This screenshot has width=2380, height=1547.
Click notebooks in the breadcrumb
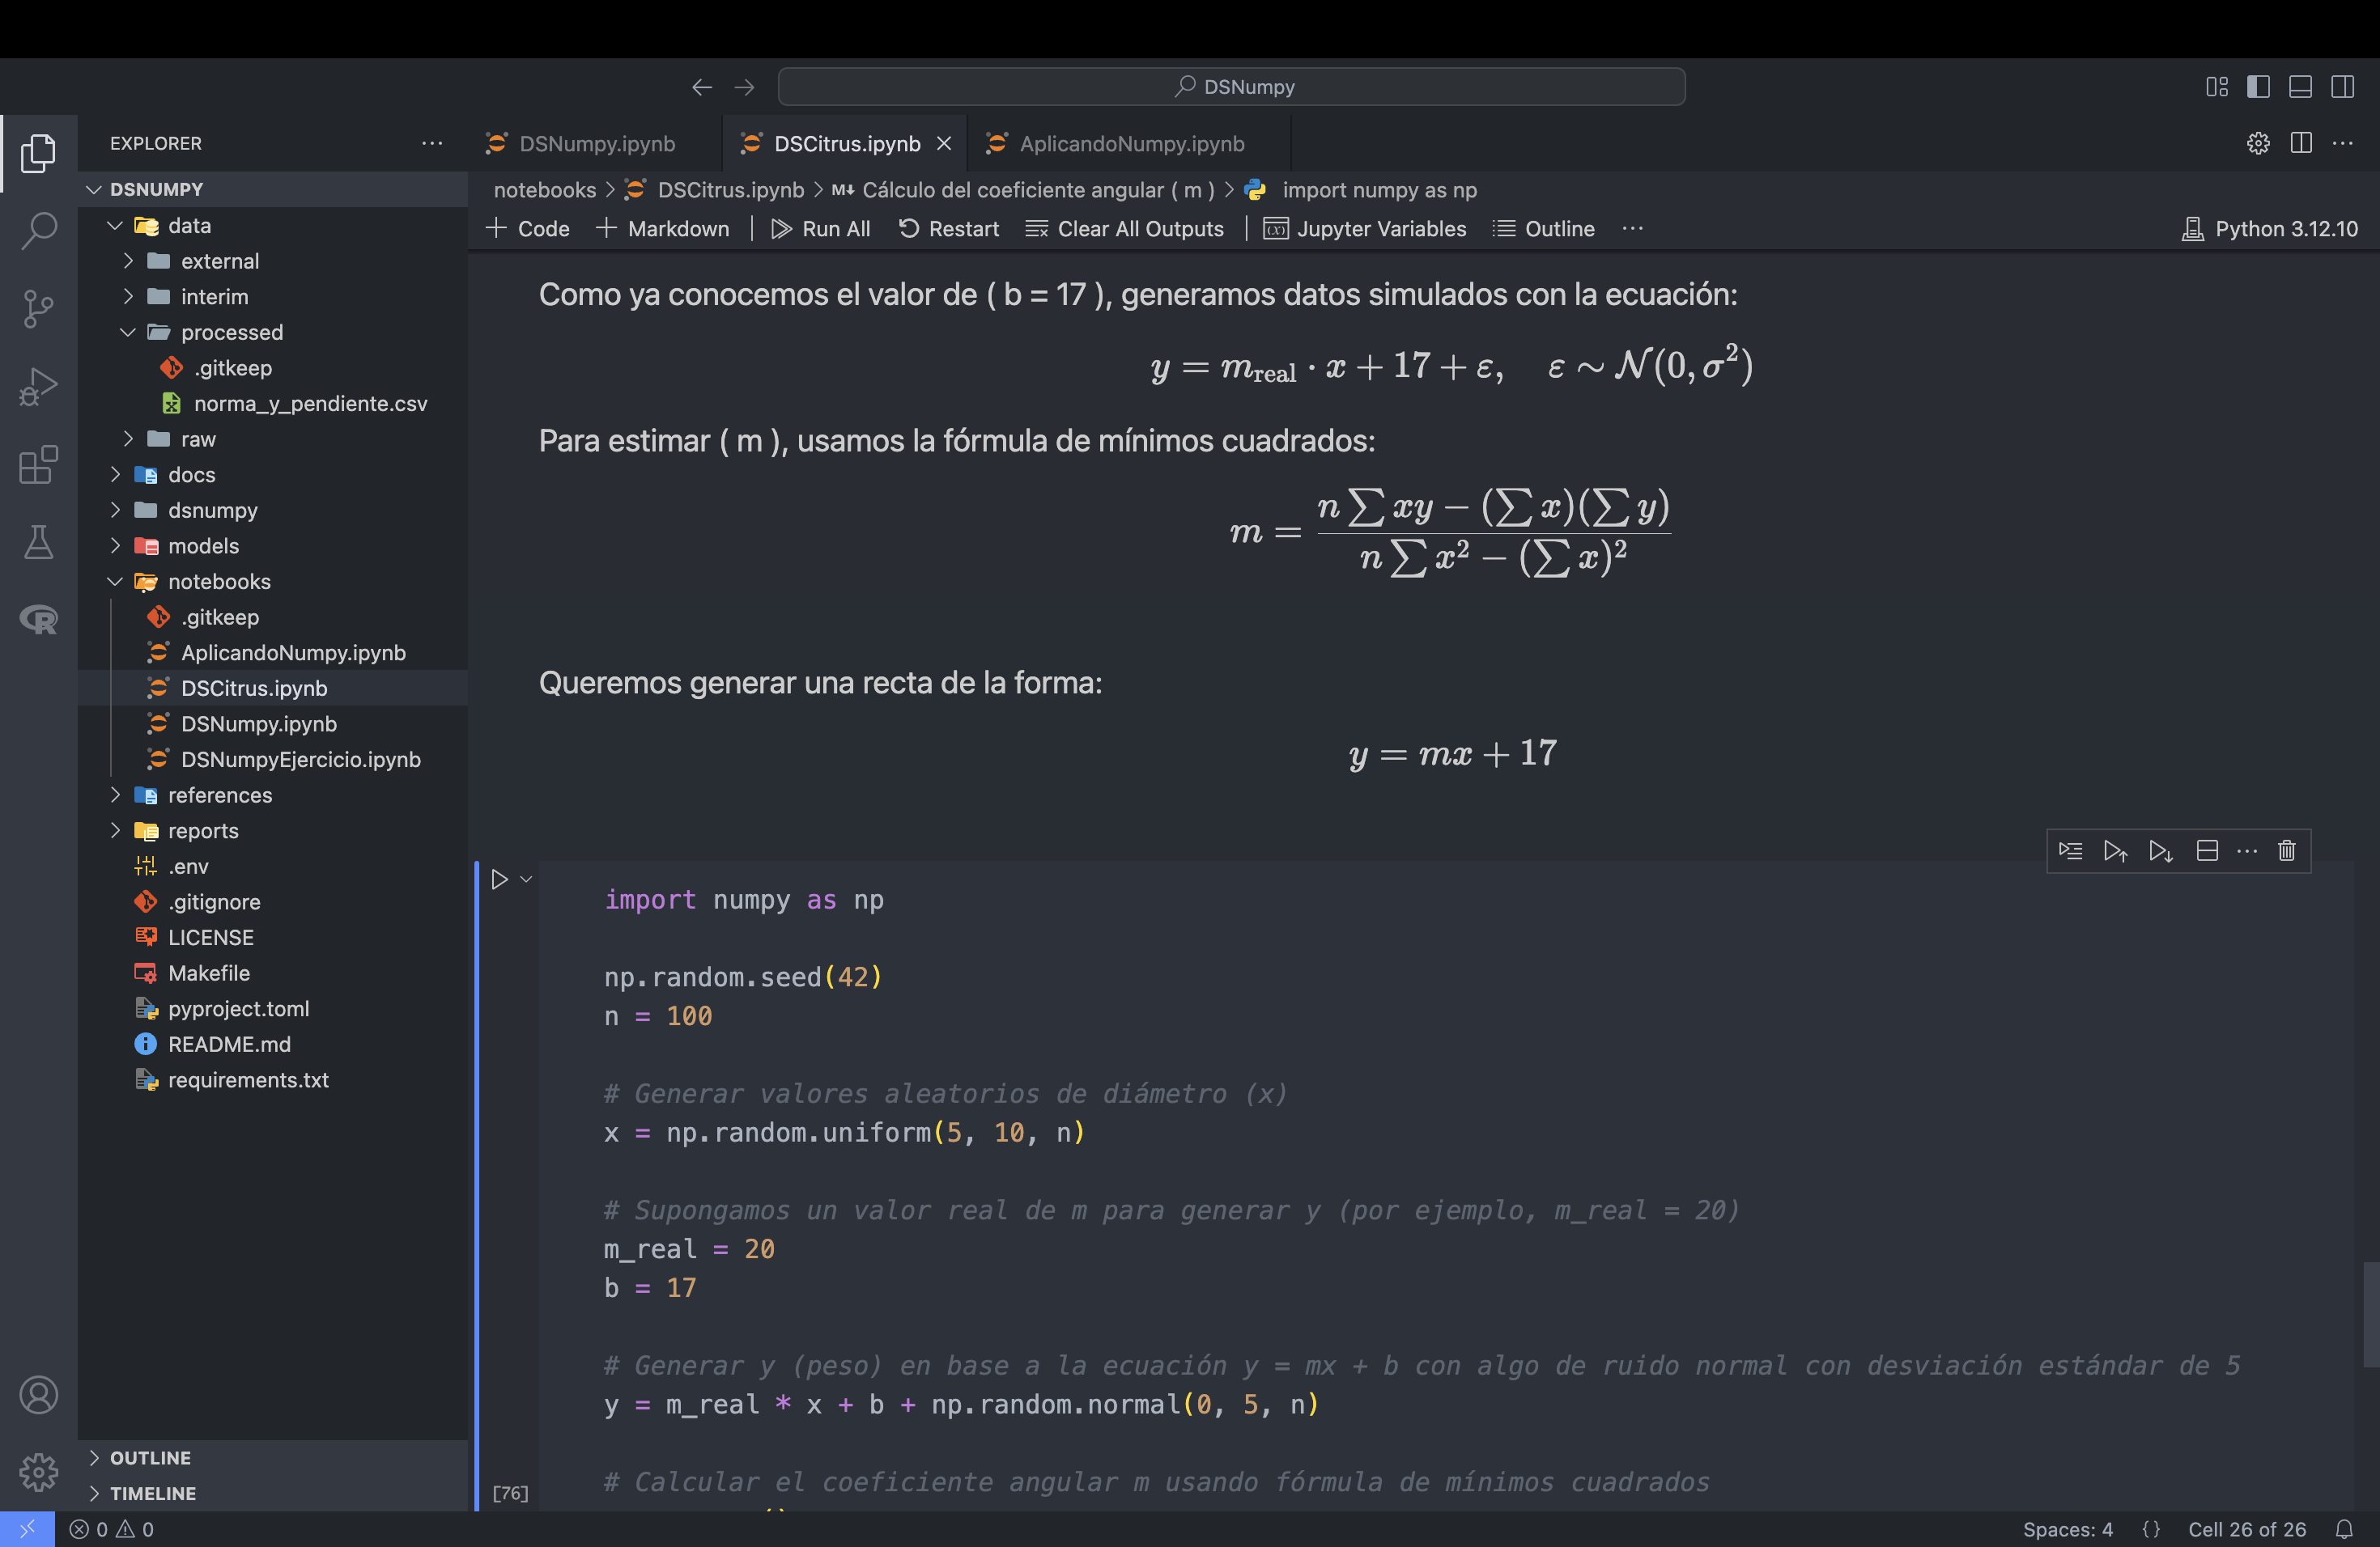pyautogui.click(x=544, y=190)
